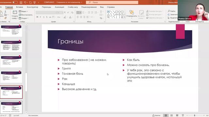Switch to slide sorter view

pyautogui.click(x=171, y=115)
